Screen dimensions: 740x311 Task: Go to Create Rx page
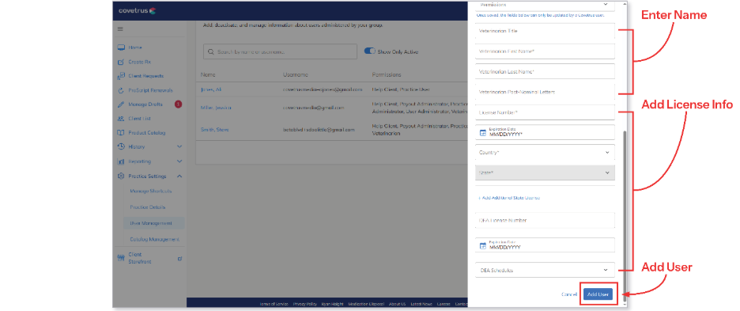pyautogui.click(x=140, y=62)
